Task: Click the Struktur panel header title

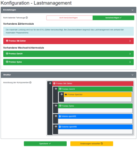Action: tap(7, 75)
